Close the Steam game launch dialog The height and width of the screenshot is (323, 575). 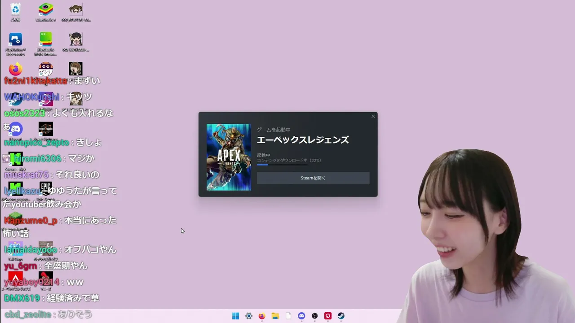(x=373, y=117)
